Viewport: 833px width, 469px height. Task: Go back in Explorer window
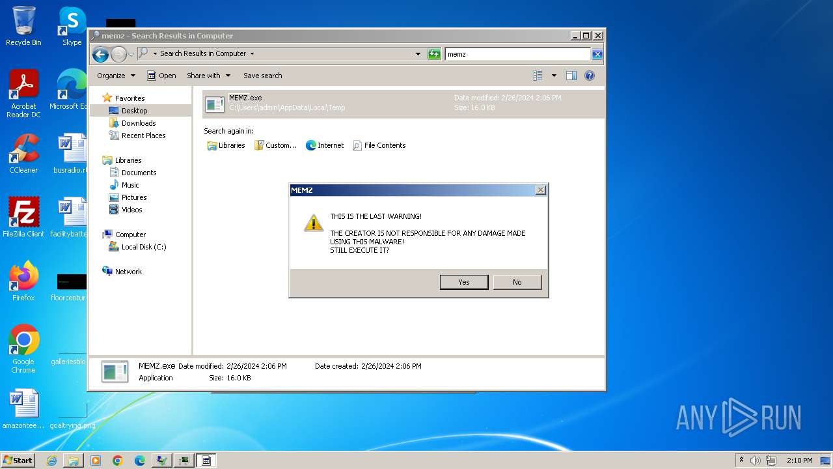(100, 54)
